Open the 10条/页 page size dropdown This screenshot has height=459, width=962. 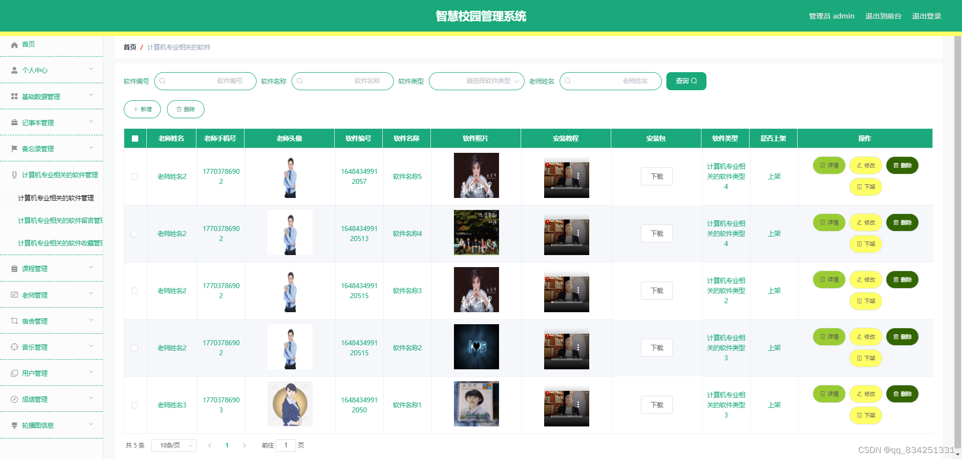173,445
